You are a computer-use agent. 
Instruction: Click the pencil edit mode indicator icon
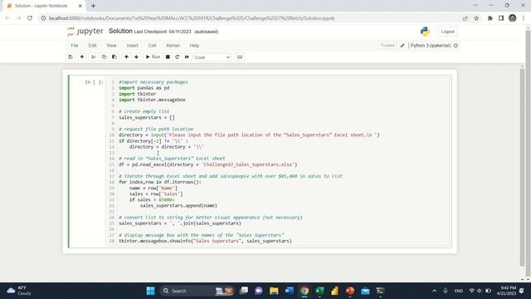[x=402, y=46]
